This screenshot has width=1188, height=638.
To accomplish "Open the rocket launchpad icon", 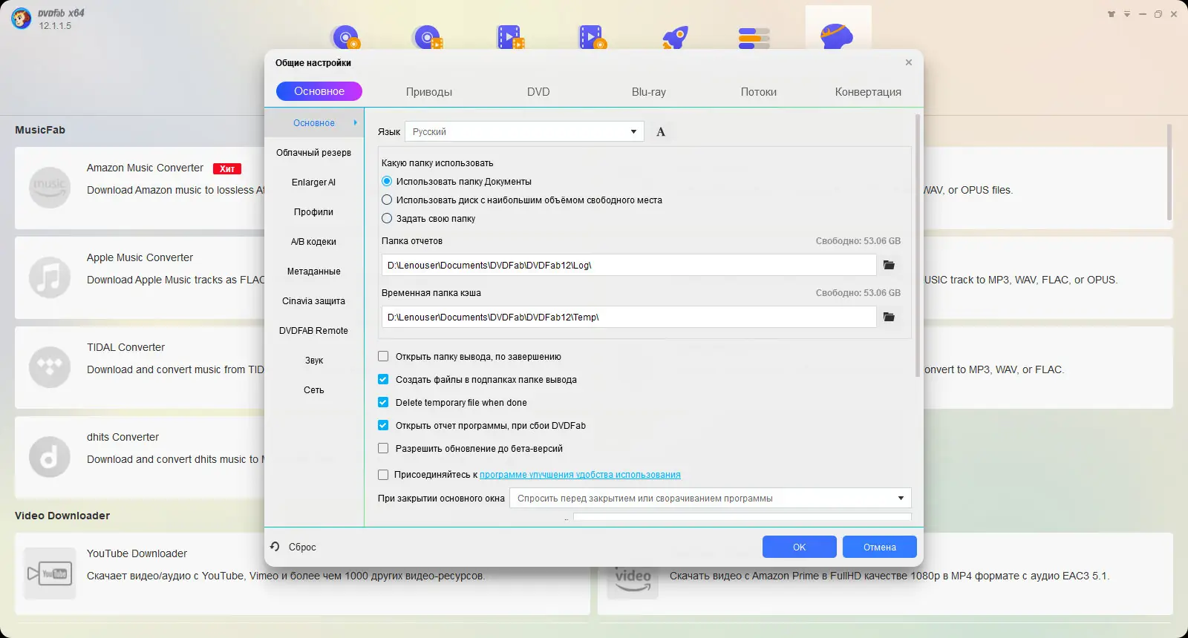I will pyautogui.click(x=675, y=37).
